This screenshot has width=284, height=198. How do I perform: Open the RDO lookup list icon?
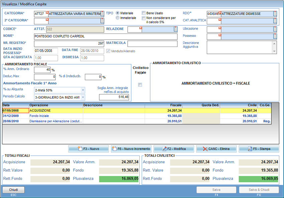(x=275, y=14)
